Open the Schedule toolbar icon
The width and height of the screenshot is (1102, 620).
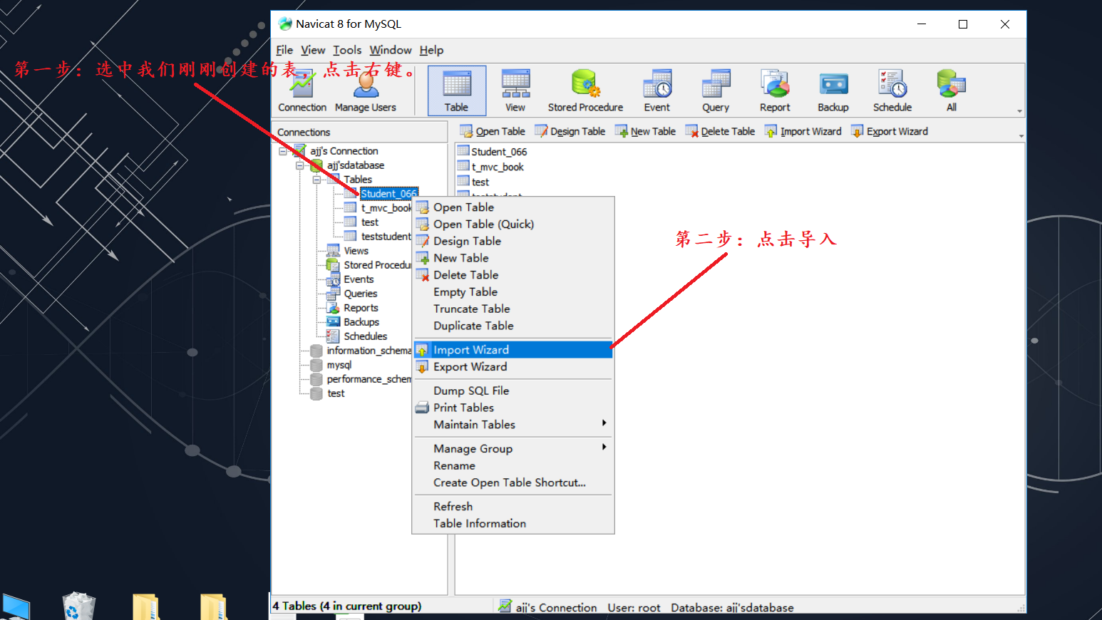tap(892, 91)
